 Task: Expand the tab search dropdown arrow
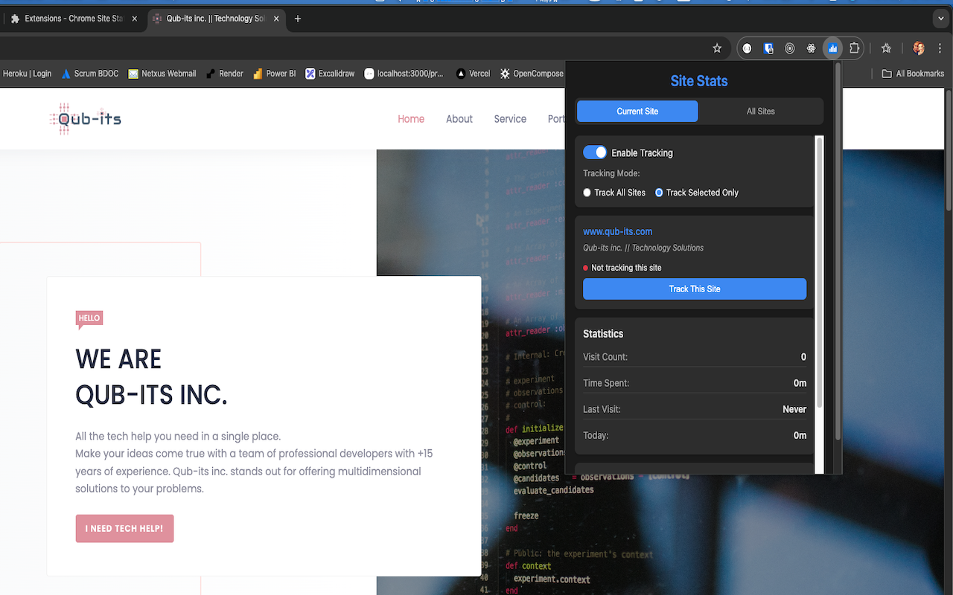pos(940,19)
